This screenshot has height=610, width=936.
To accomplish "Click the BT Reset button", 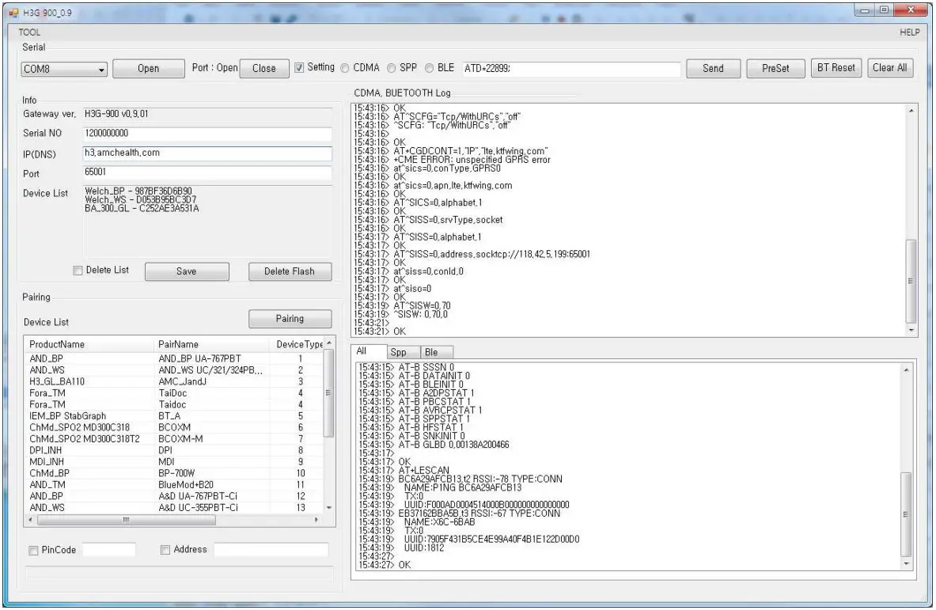I will (836, 68).
